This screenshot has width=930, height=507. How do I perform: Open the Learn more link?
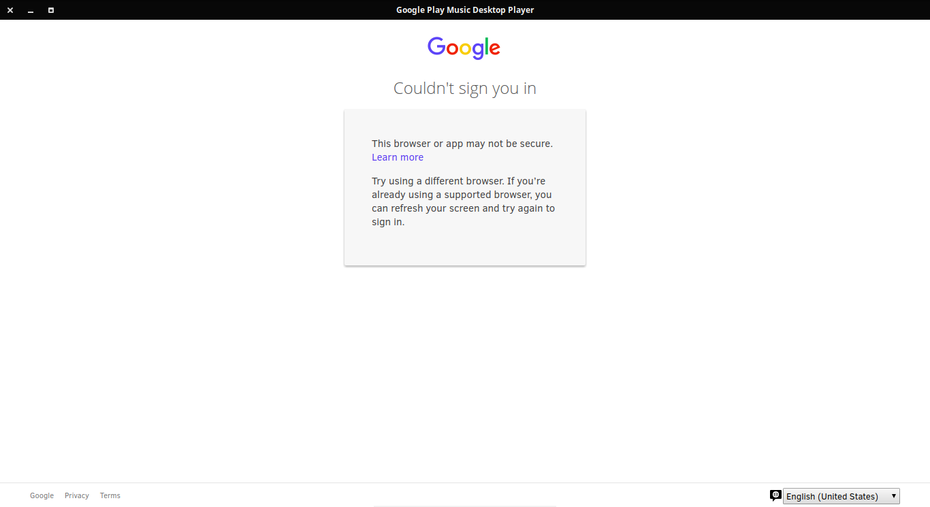click(x=398, y=157)
